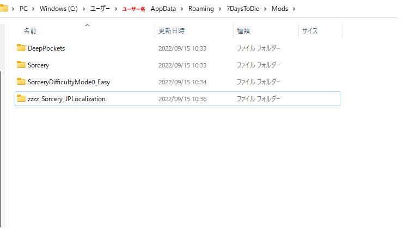Viewport: 404px width, 229px height.
Task: Click the SorceryDifficultyMode0_Easy date 10:34
Action: (182, 82)
